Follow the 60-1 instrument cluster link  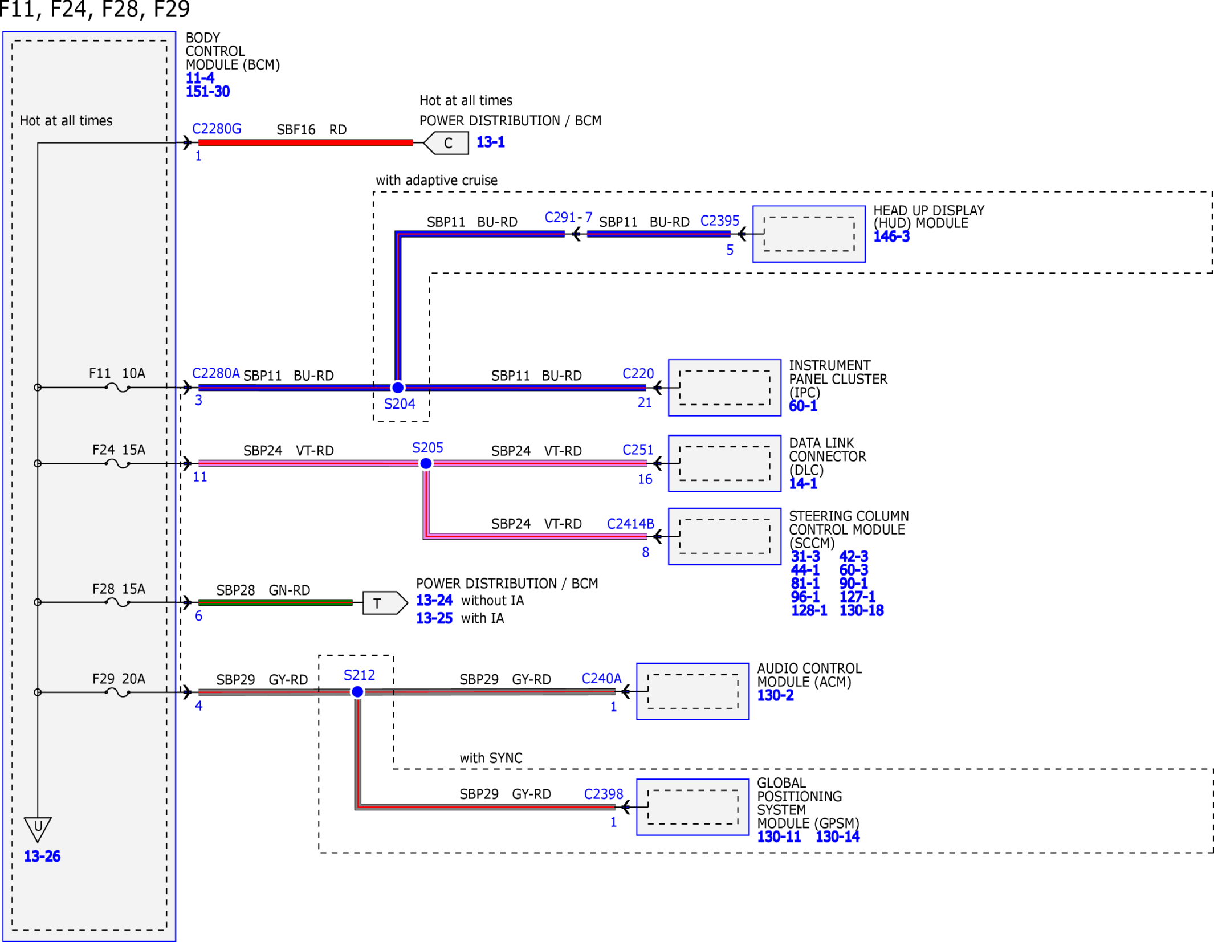coord(803,406)
